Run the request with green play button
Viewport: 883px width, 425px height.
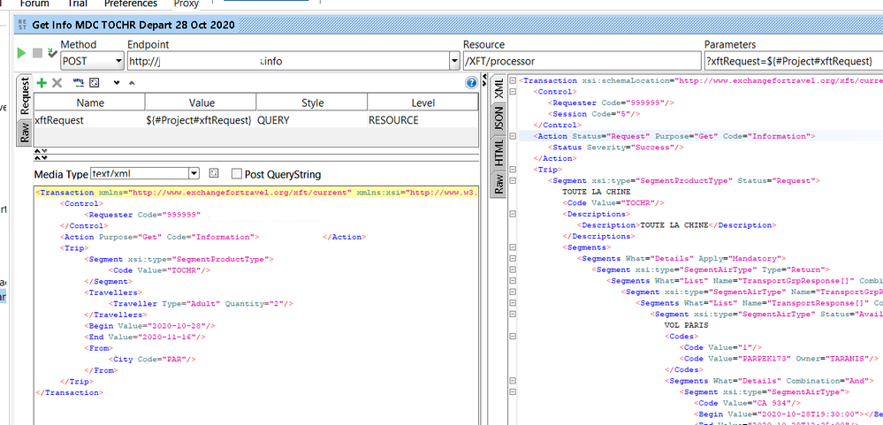point(21,54)
